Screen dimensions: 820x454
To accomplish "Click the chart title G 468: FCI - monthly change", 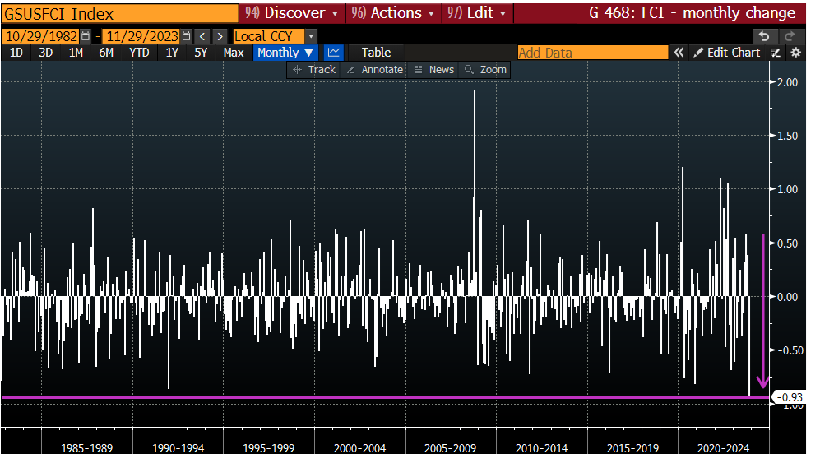I will tap(692, 13).
